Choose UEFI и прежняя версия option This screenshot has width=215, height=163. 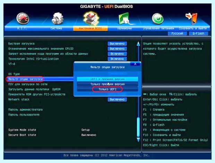tap(108, 79)
